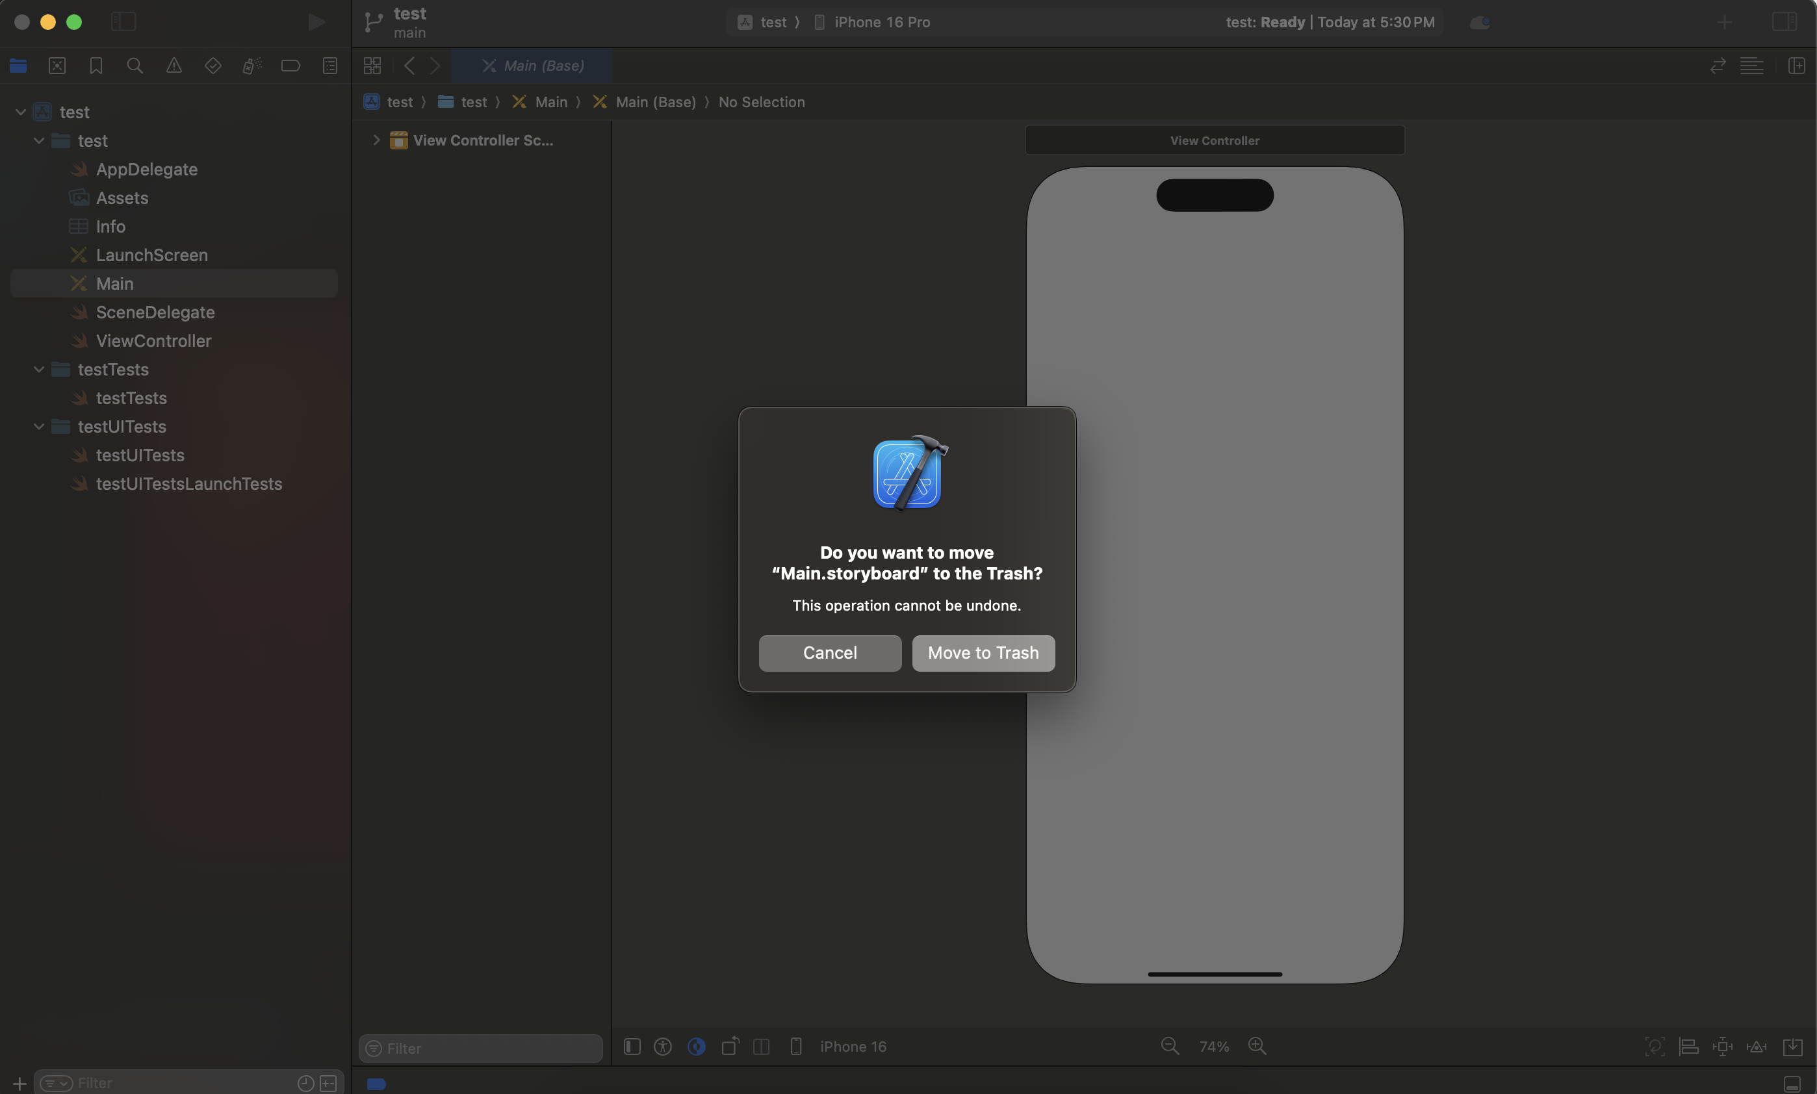
Task: Click the canvas zoom out magnifier
Action: click(x=1170, y=1046)
